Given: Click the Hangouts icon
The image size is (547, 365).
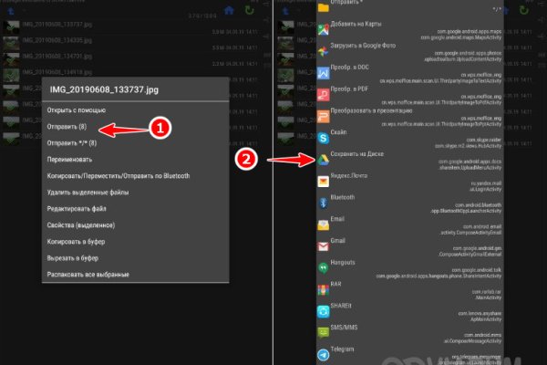Looking at the screenshot, I should click(x=324, y=267).
